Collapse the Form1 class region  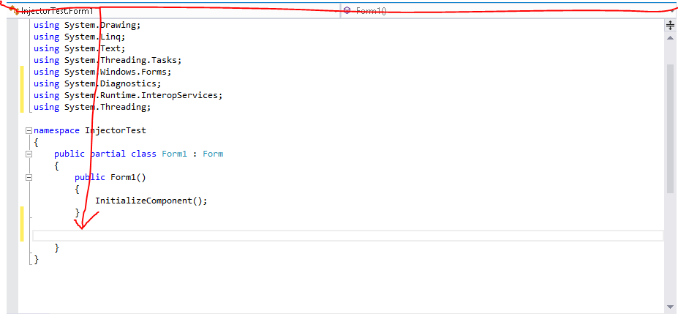(29, 154)
